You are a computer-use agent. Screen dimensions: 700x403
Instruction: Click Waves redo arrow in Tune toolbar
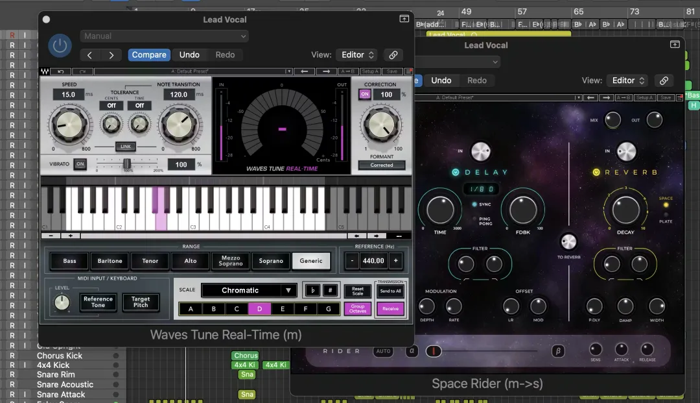82,71
